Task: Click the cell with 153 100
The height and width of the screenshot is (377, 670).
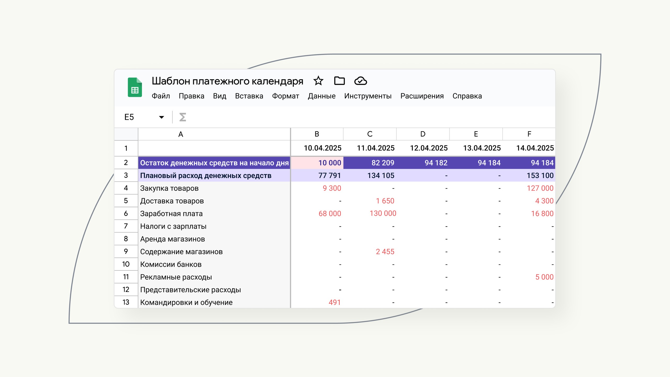Action: point(529,175)
